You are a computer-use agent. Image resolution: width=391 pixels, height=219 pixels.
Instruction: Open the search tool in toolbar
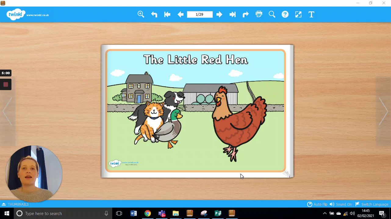pyautogui.click(x=272, y=14)
